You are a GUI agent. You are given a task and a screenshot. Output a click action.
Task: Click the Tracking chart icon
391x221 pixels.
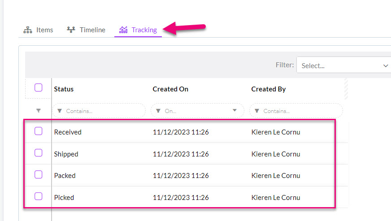coord(123,30)
